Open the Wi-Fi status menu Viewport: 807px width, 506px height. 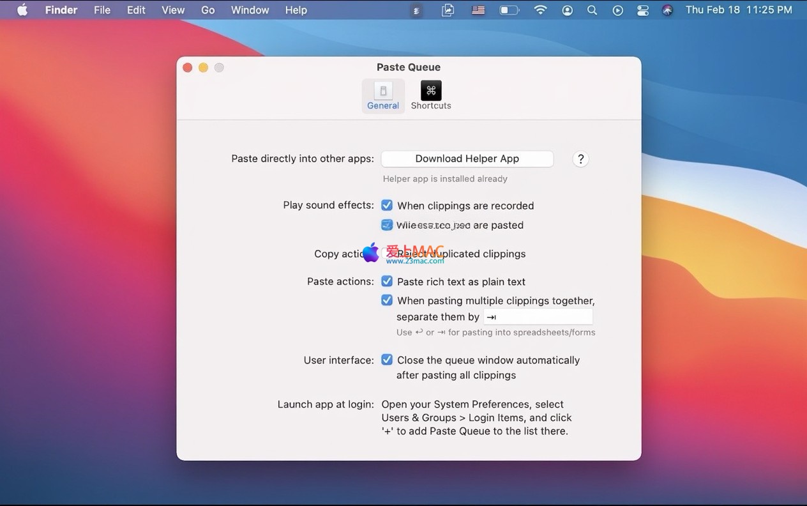tap(540, 10)
